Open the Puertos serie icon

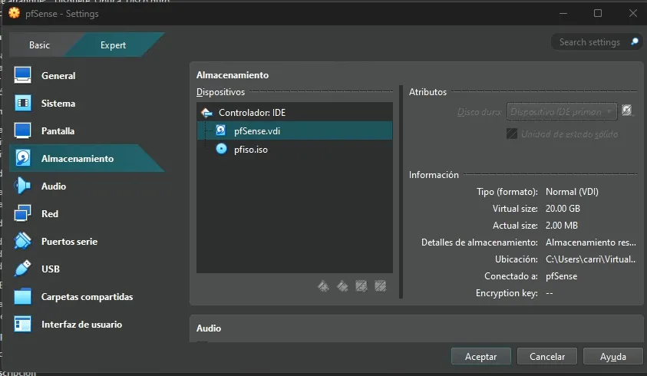pos(22,241)
